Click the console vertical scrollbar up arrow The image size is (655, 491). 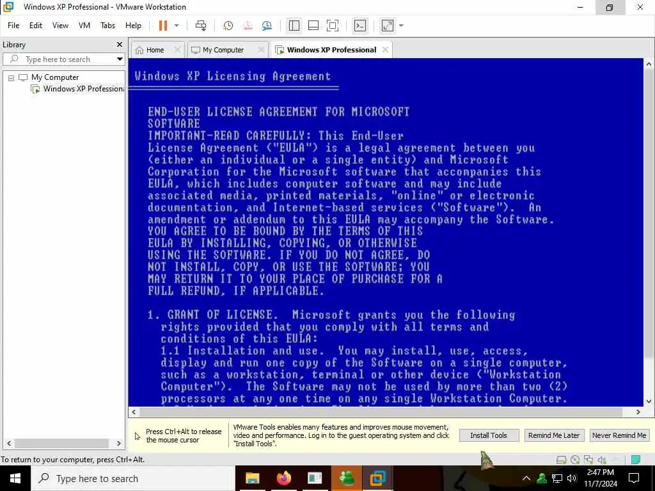[649, 64]
